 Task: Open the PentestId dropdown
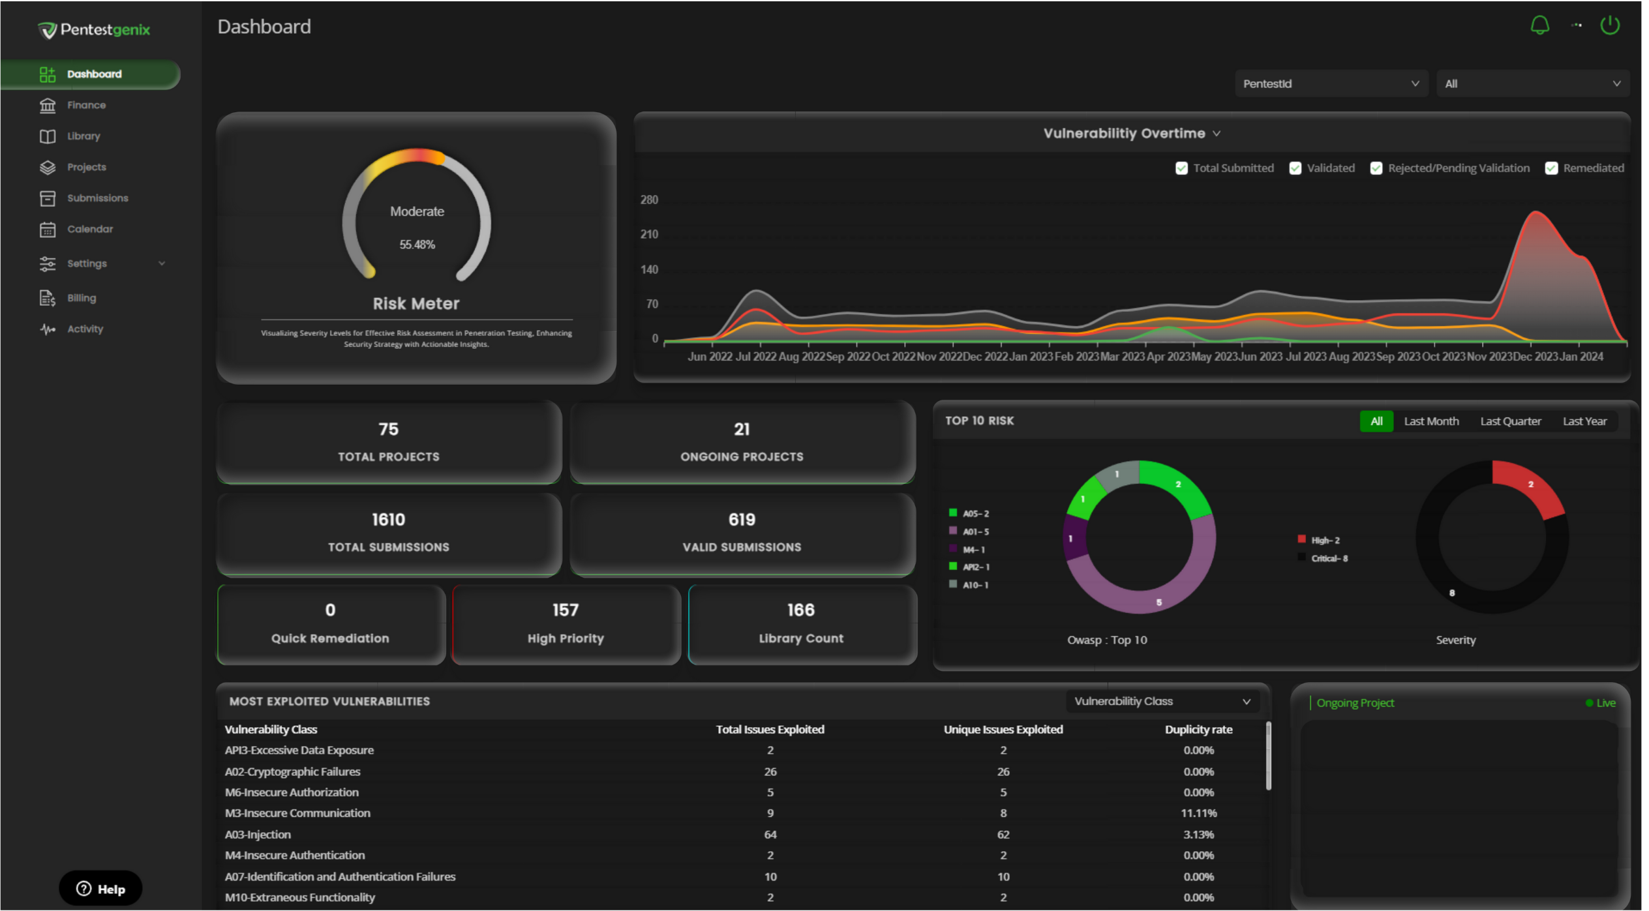[x=1331, y=84]
